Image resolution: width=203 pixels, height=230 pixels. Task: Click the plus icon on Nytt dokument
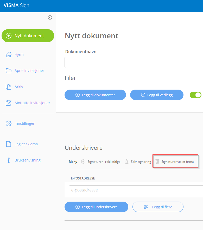pyautogui.click(x=8, y=36)
